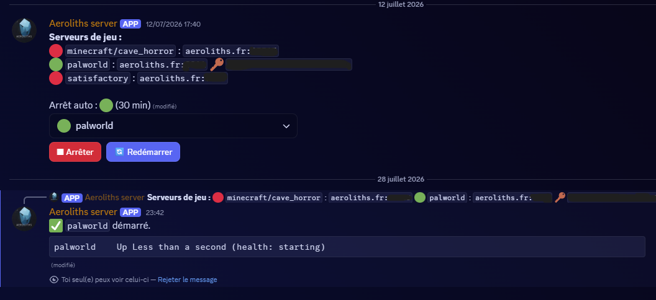Click the APP badge on the 23:42 message
Screen dimensions: 656x300
pos(130,213)
